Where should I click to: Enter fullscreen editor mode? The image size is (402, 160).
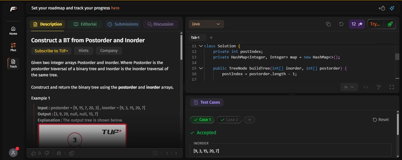tap(391, 87)
